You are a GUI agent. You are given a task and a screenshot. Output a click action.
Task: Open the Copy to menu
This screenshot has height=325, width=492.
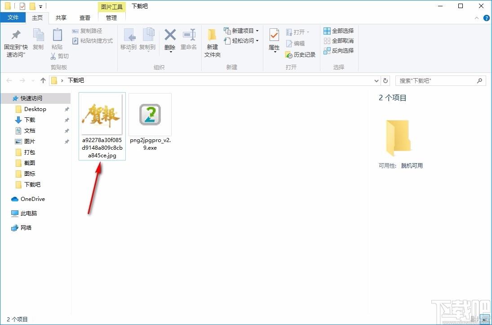[x=147, y=40]
